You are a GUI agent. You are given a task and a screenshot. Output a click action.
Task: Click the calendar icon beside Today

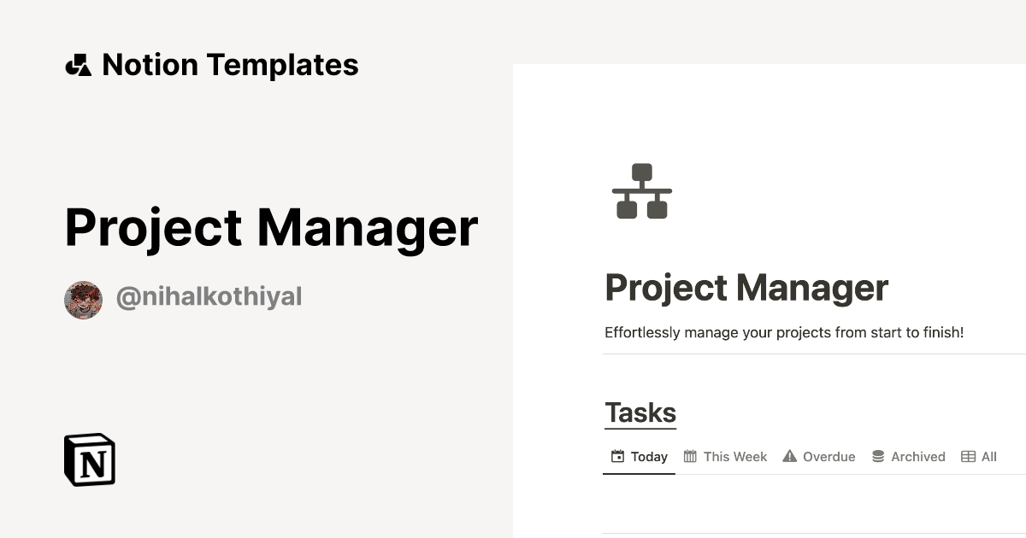click(617, 456)
